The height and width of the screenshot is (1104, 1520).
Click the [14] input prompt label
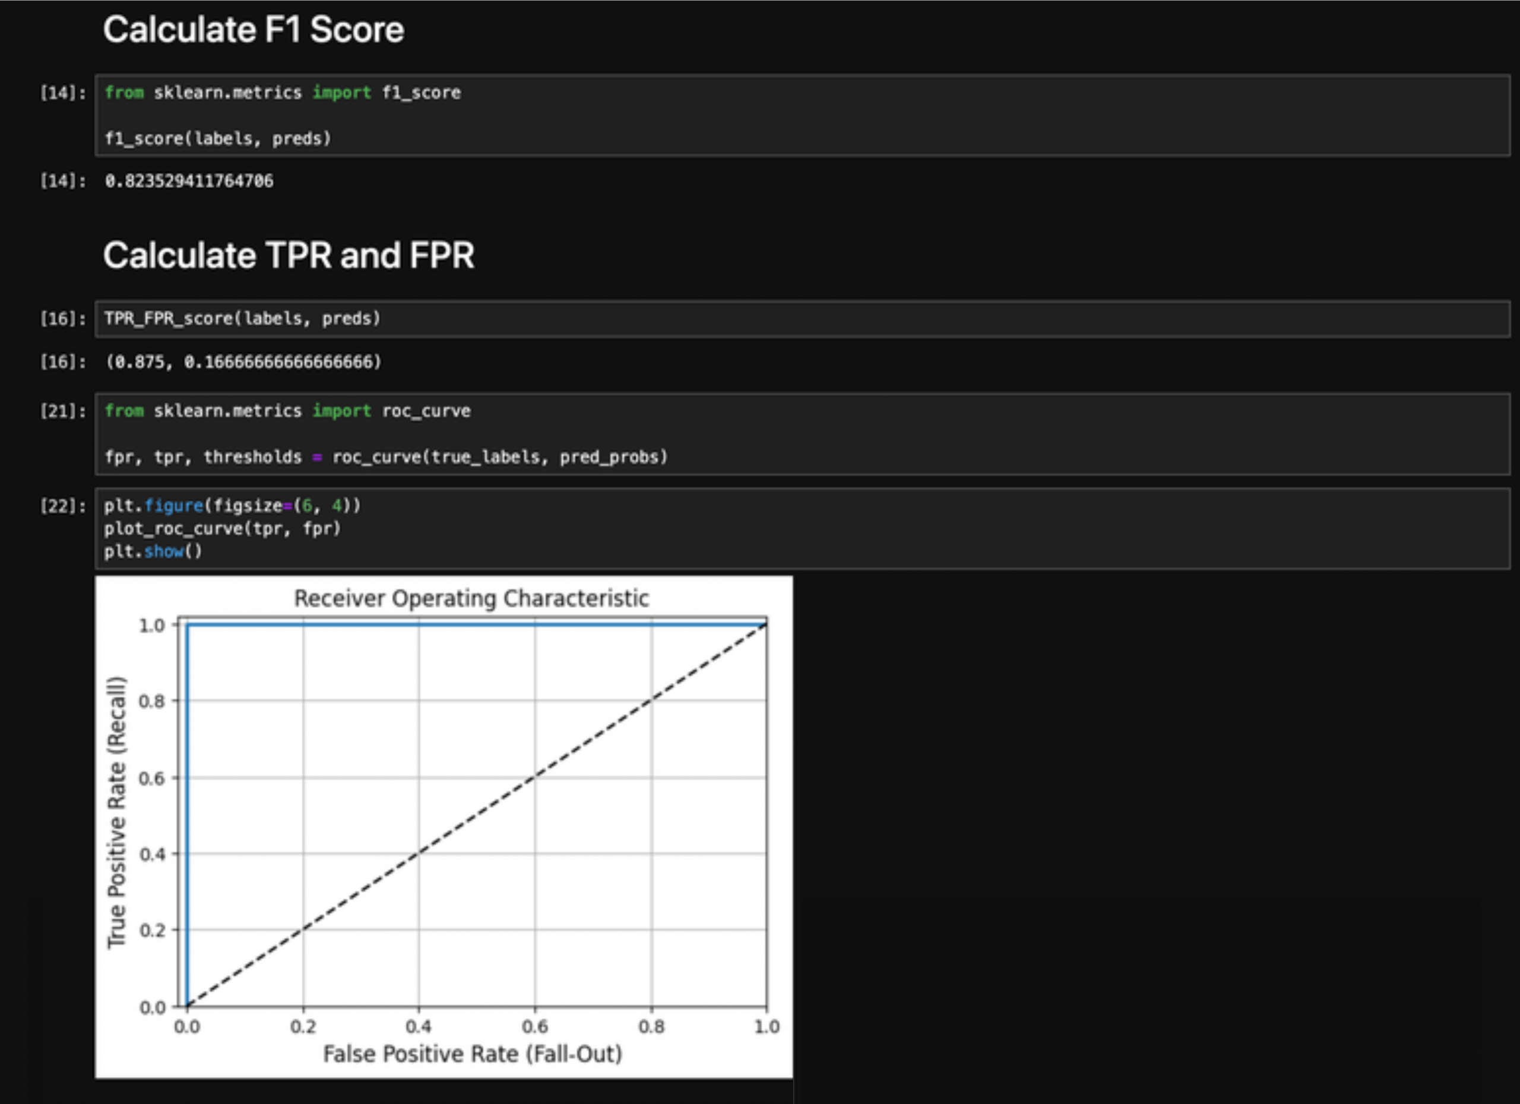pos(62,93)
